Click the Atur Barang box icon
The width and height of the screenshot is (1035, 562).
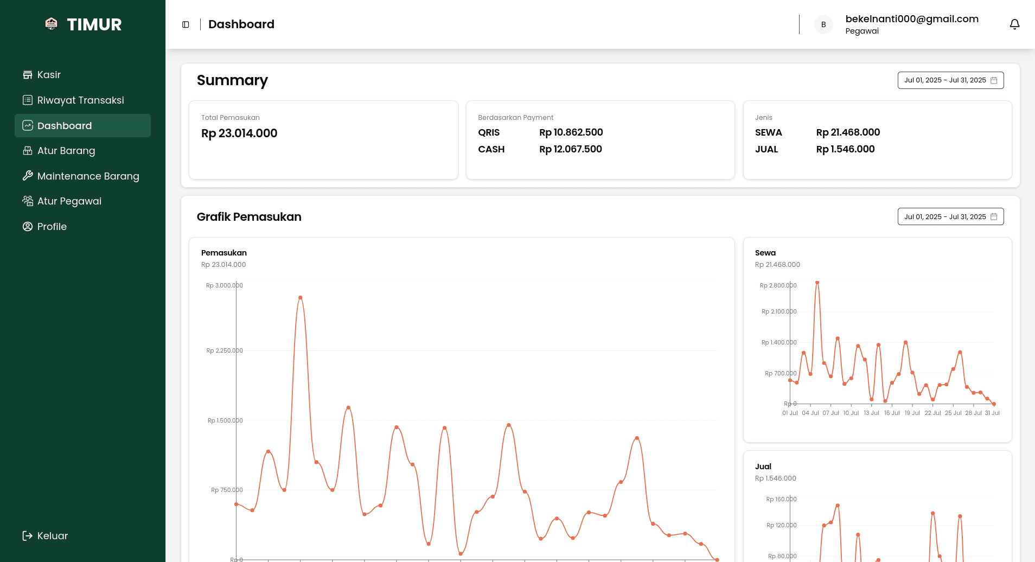pos(28,151)
